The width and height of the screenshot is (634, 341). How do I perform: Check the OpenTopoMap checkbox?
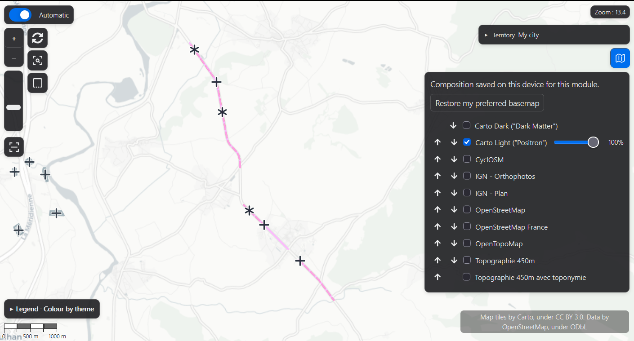point(467,243)
